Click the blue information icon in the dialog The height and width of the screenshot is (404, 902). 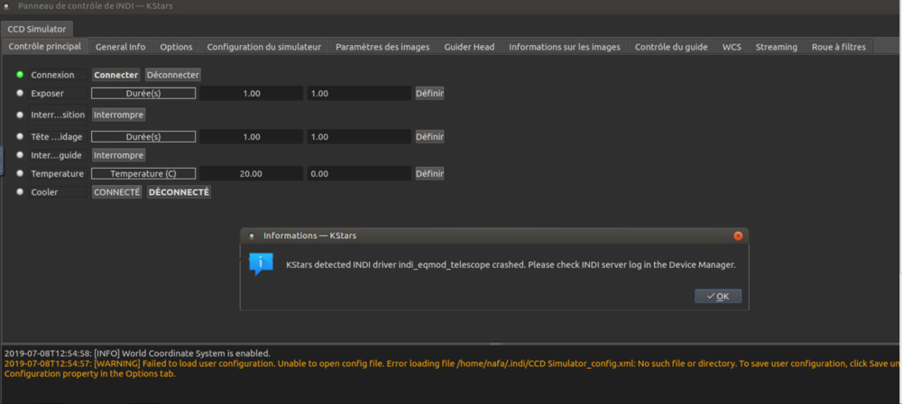click(x=261, y=264)
